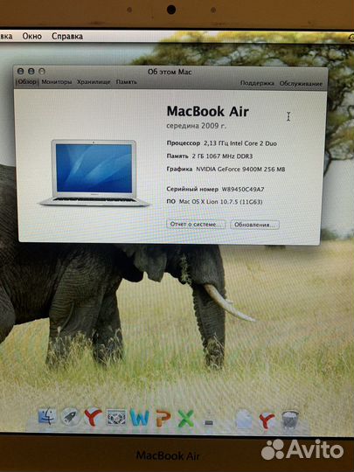354x472 pixels.
Task: Click the Обновления button
Action: pos(254,225)
